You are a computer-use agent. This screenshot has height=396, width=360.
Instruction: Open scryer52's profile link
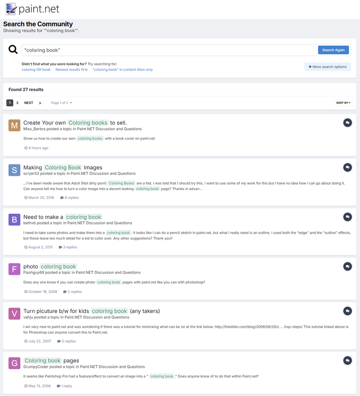coord(31,174)
